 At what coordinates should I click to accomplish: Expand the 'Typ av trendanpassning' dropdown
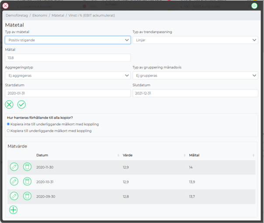pyautogui.click(x=195, y=40)
